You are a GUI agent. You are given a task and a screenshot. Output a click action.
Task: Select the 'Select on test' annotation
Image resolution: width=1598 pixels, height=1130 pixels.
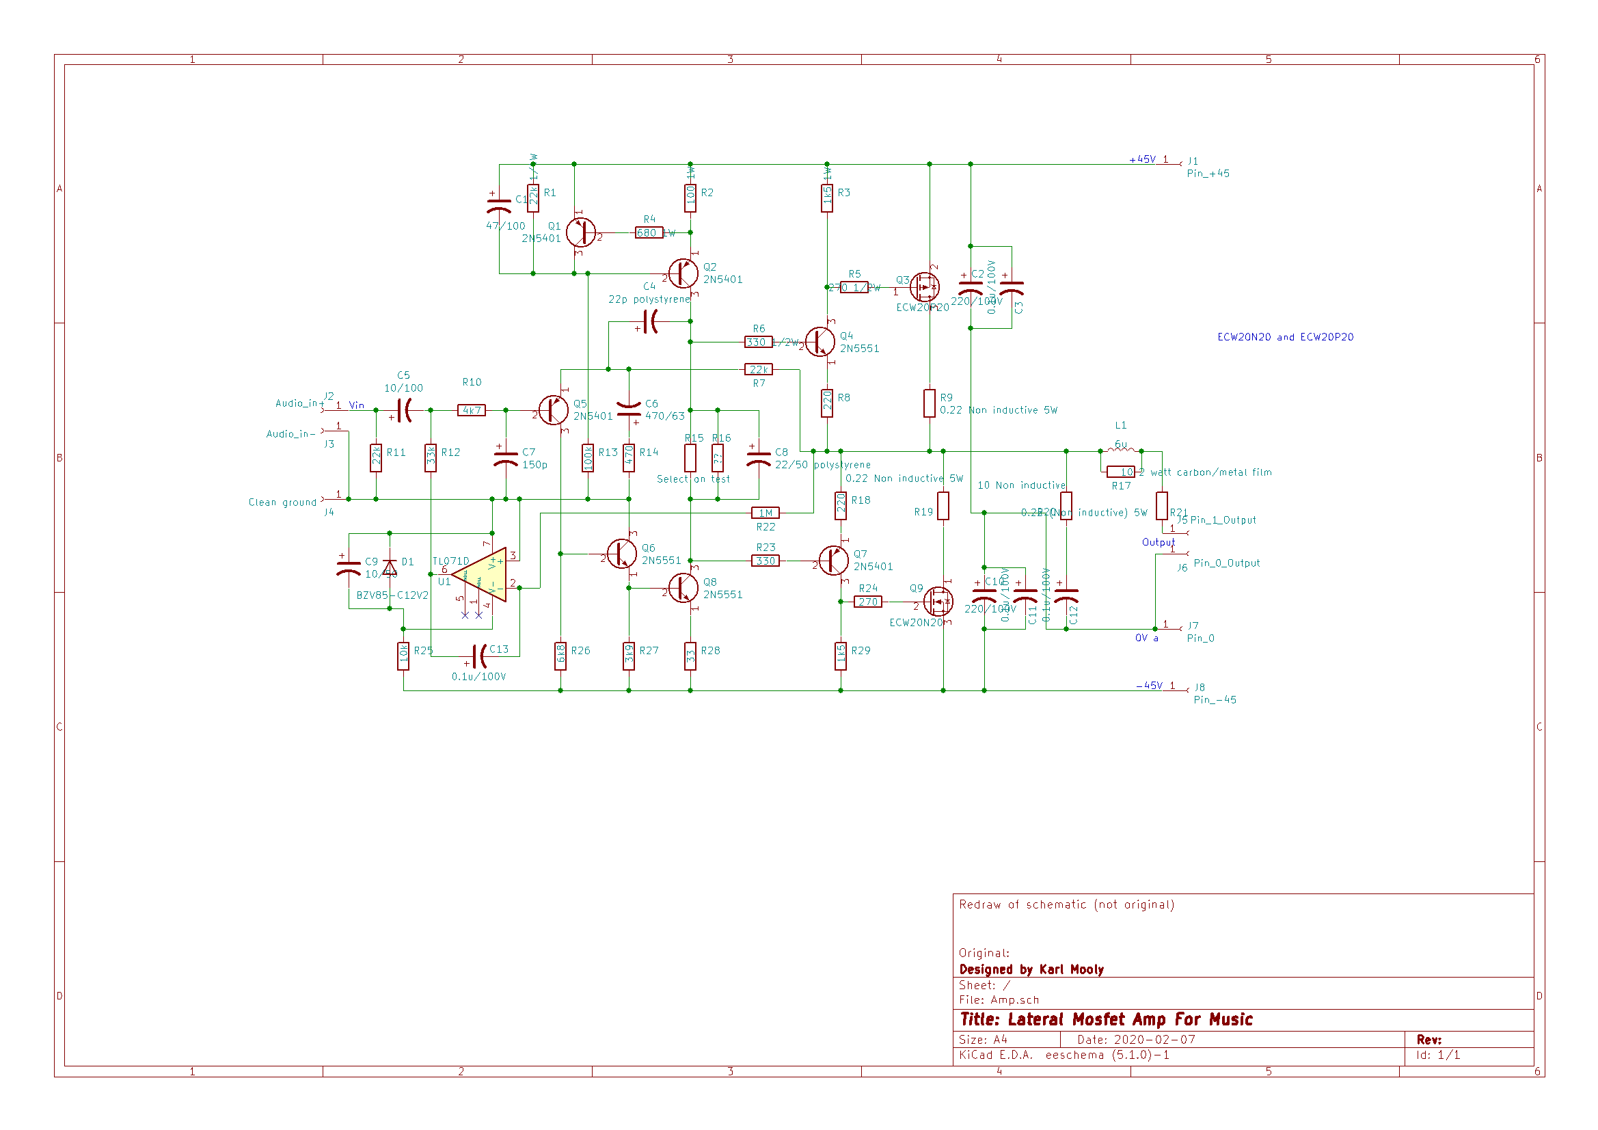pos(693,479)
